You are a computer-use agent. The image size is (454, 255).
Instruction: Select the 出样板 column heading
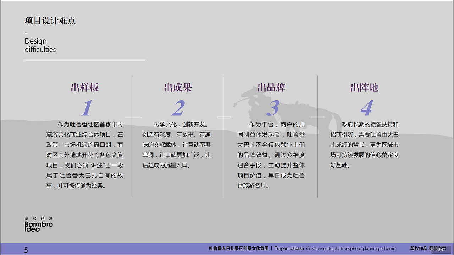point(85,87)
